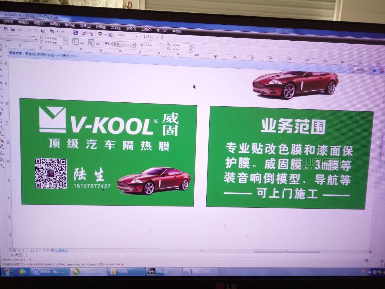
Task: Expand the color proofing profile status arrow
Action: 122,264
